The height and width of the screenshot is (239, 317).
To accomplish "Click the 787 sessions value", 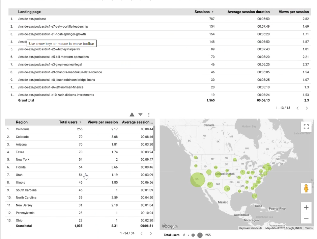I will tap(212, 19).
